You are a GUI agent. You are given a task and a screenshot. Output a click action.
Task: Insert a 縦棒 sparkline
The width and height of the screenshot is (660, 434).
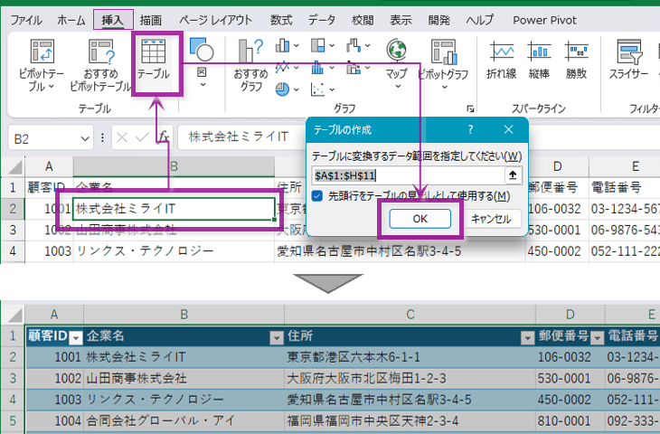539,60
